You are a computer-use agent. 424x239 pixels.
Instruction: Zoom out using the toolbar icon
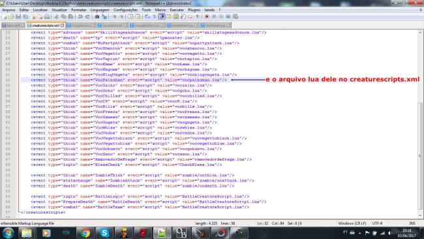pyautogui.click(x=121, y=17)
